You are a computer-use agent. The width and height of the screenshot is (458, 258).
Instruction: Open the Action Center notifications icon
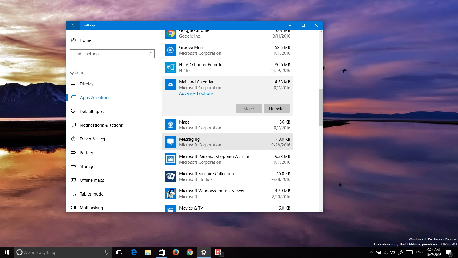[x=449, y=253]
